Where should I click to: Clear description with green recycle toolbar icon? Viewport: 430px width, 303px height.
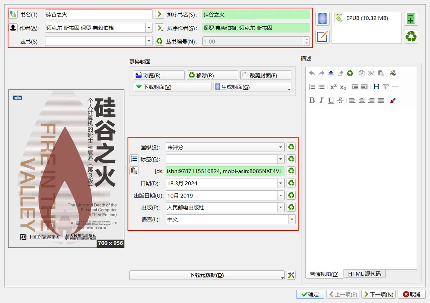pos(350,73)
